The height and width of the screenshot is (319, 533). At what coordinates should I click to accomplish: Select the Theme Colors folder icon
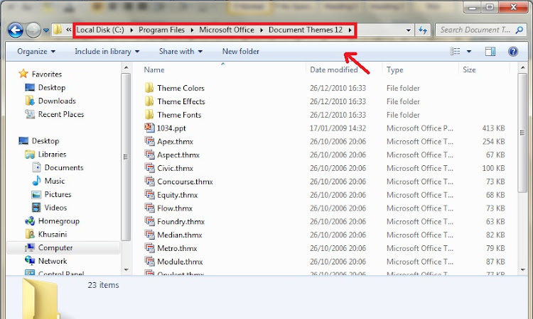(x=149, y=88)
